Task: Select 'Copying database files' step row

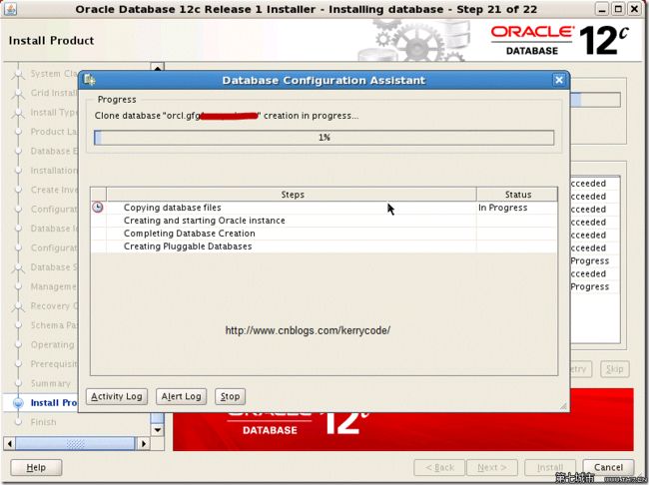Action: point(324,208)
